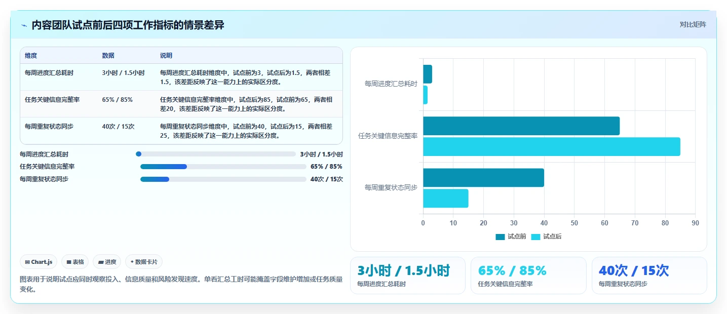Click the 试点前 bar for 每周进度汇总耗时
This screenshot has height=314, width=727.
pos(428,74)
